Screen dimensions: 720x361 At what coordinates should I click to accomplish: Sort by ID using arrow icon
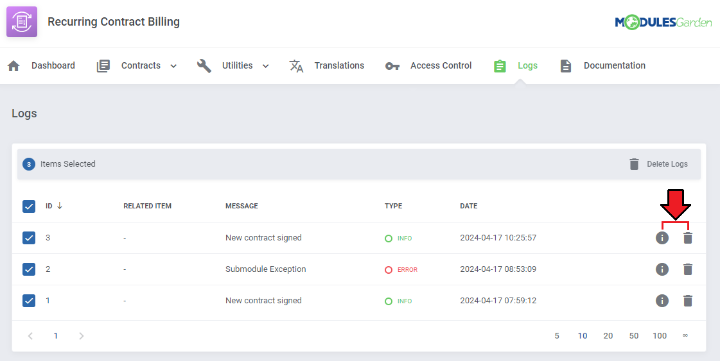coord(60,206)
